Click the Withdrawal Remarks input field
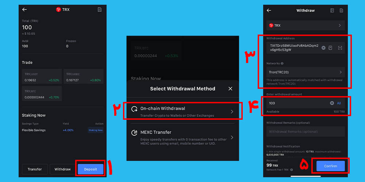 coord(306,131)
